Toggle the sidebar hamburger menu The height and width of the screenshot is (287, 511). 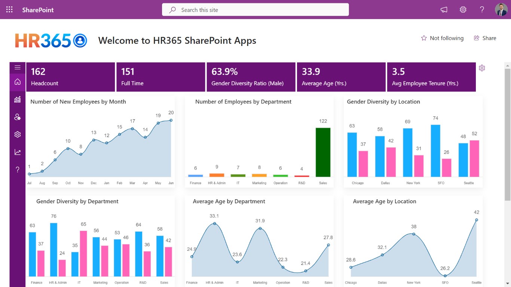17,68
